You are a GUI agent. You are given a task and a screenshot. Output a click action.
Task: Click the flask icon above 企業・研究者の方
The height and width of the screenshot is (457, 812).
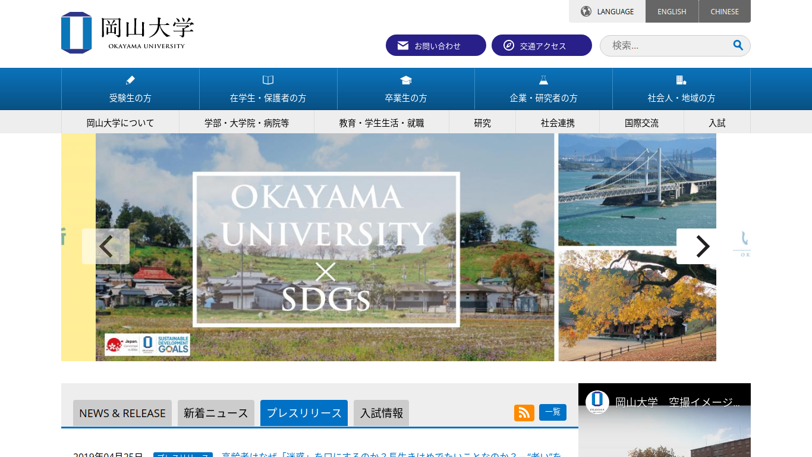point(543,80)
